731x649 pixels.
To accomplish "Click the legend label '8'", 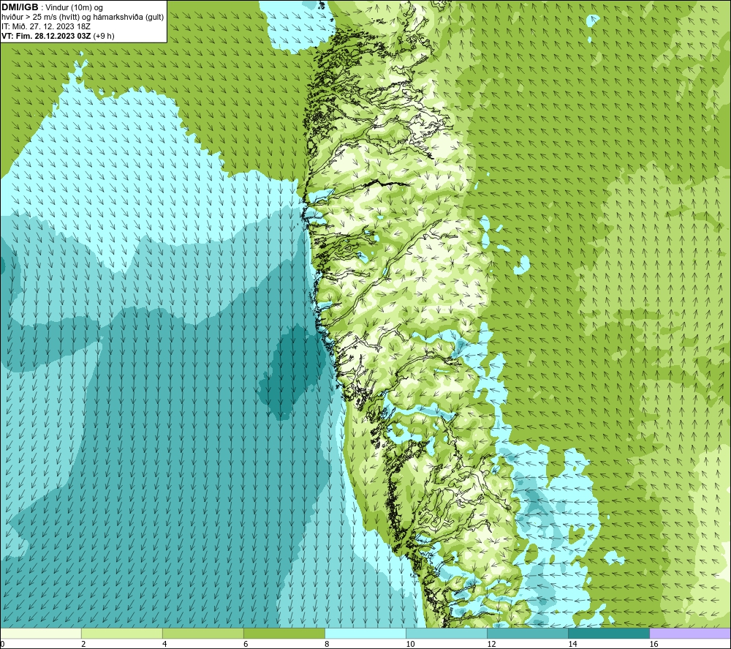I will coord(327,644).
